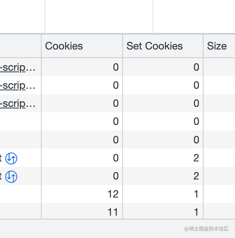This screenshot has width=235, height=238.
Task: Select second Set Cookies cell showing 2
Action: pyautogui.click(x=163, y=176)
